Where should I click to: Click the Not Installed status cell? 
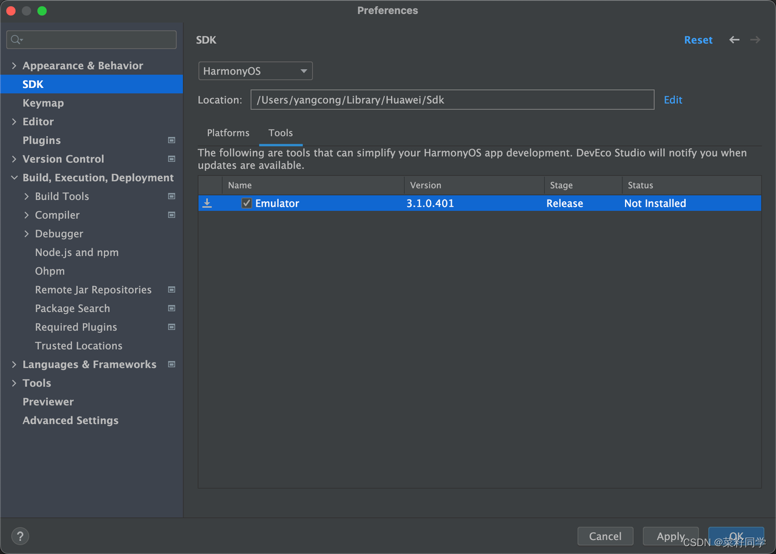point(655,204)
